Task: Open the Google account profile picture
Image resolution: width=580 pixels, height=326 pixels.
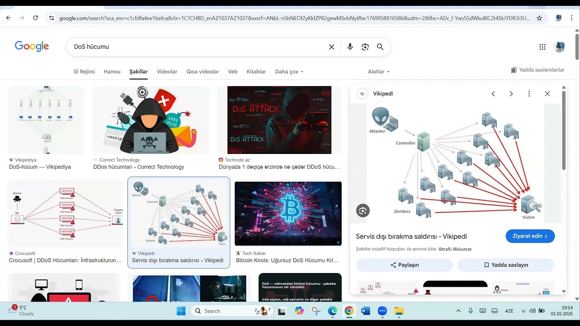Action: pyautogui.click(x=560, y=47)
